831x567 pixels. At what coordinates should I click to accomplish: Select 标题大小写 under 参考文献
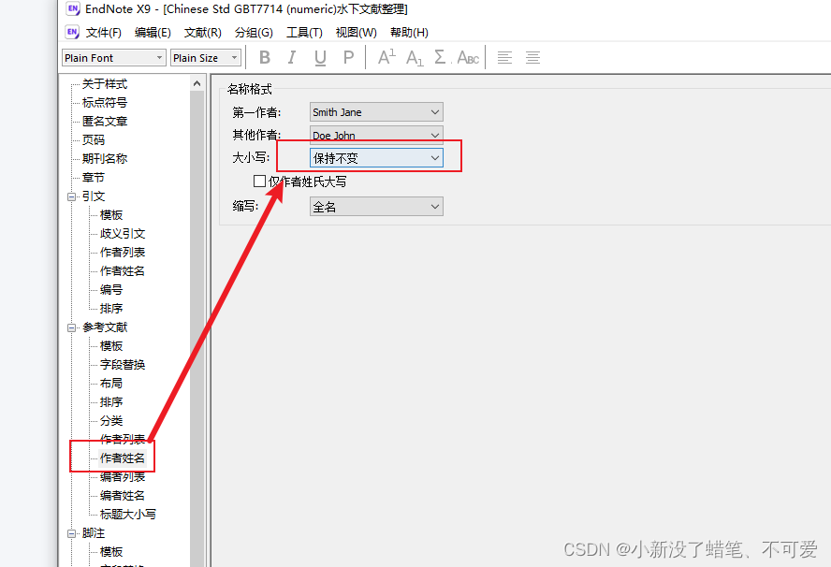tap(127, 514)
